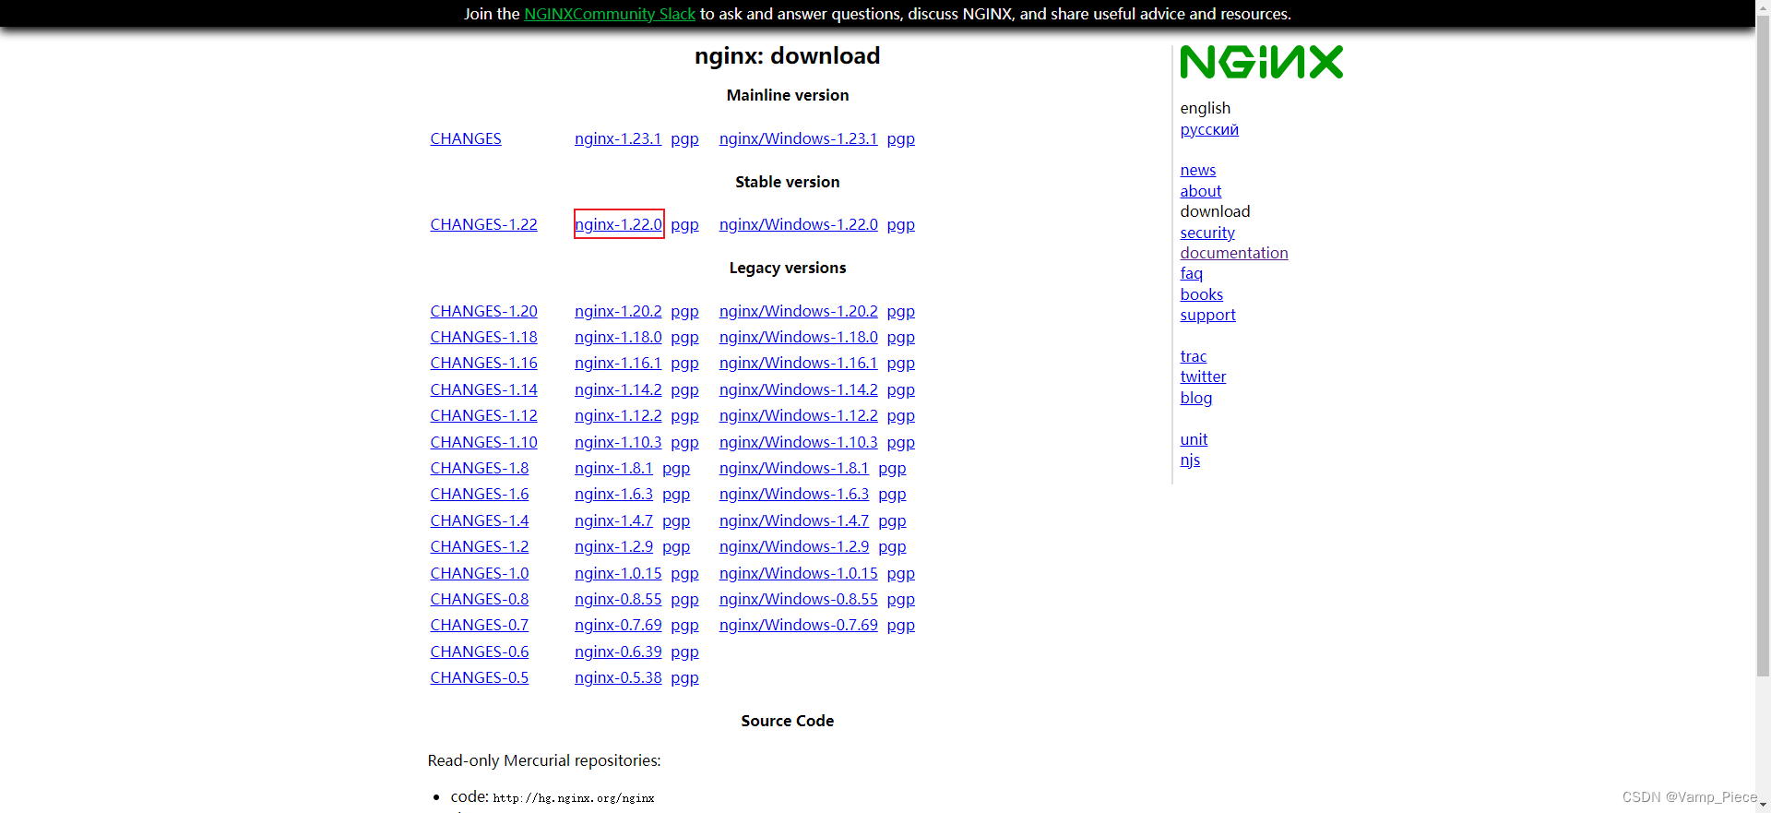Open CHANGES-1.4 changelog
Image resolution: width=1771 pixels, height=813 pixels.
click(480, 520)
